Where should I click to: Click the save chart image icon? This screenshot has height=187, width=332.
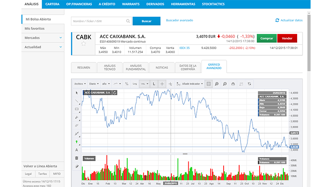pos(241,84)
